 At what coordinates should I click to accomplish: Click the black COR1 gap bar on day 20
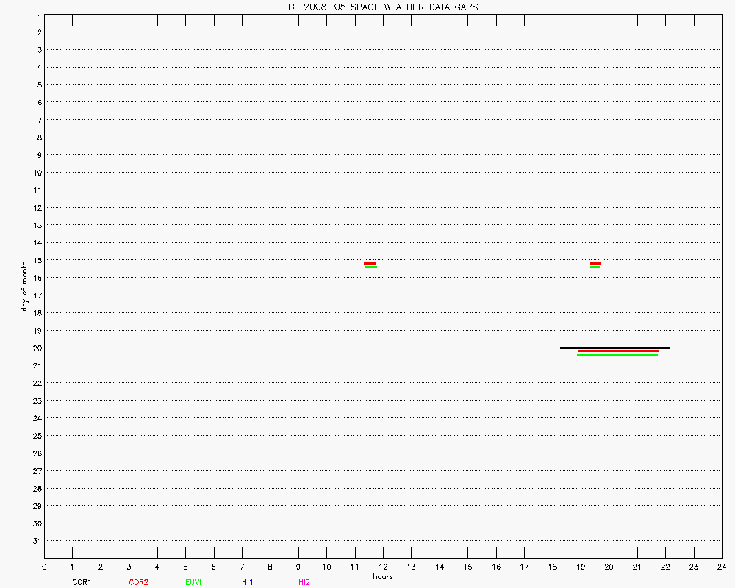(614, 348)
